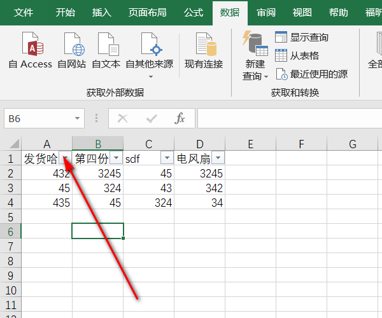
Task: Open filter dropdown for sdf column
Action: pyautogui.click(x=167, y=158)
